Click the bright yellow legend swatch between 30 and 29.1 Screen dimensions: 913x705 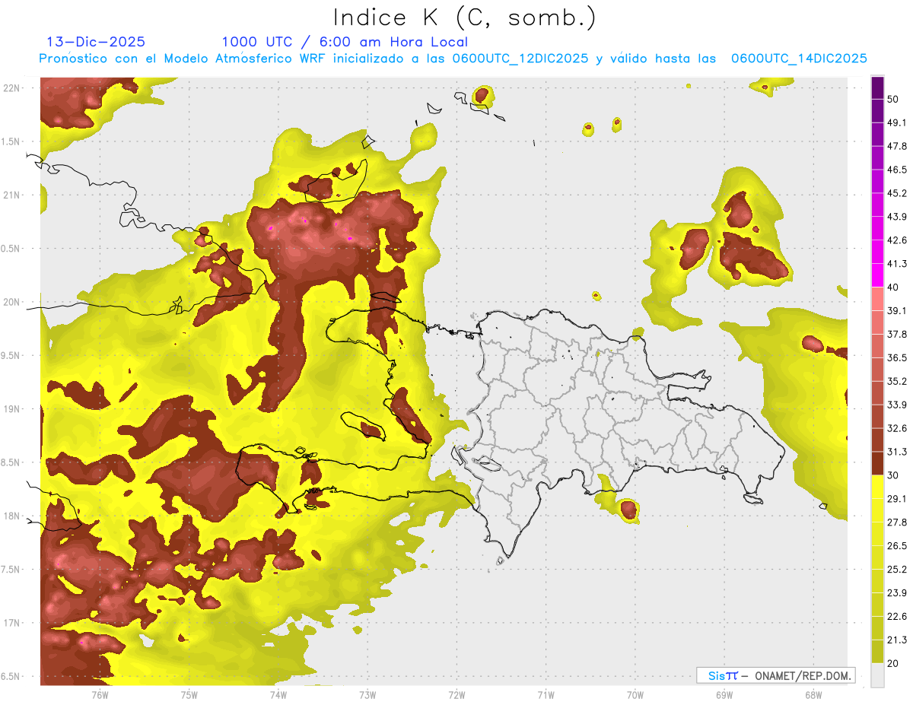[877, 487]
